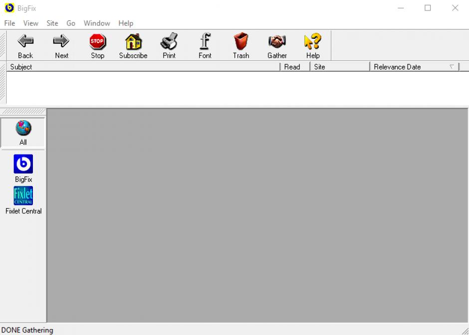Sort by the Relevance Date column header
Viewport: 469px width, 335px height.
click(415, 67)
